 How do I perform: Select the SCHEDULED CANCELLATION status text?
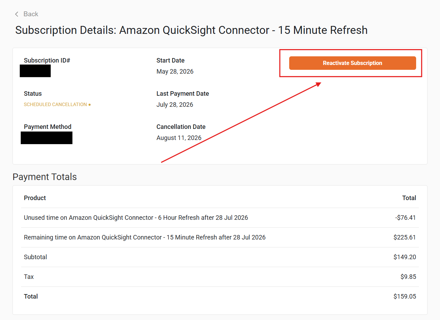coord(55,104)
